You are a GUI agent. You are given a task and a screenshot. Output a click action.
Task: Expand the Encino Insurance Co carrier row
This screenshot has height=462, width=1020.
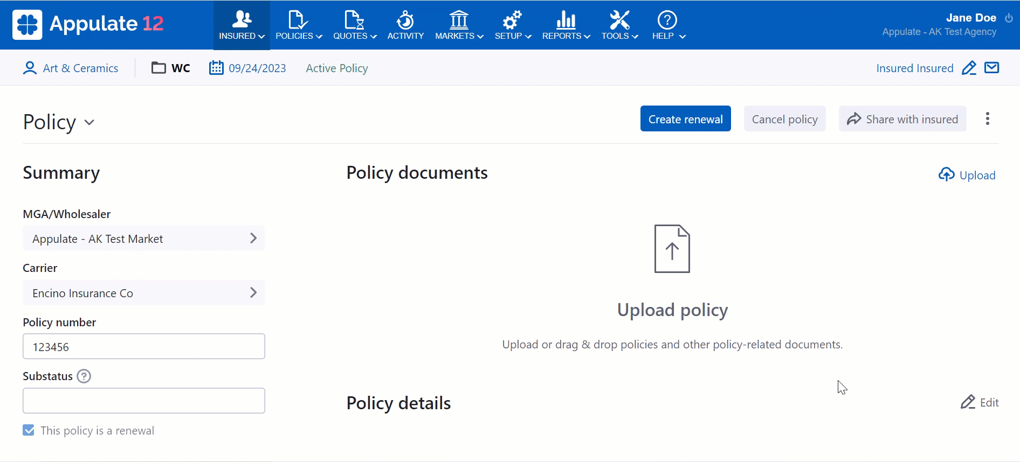(x=143, y=293)
